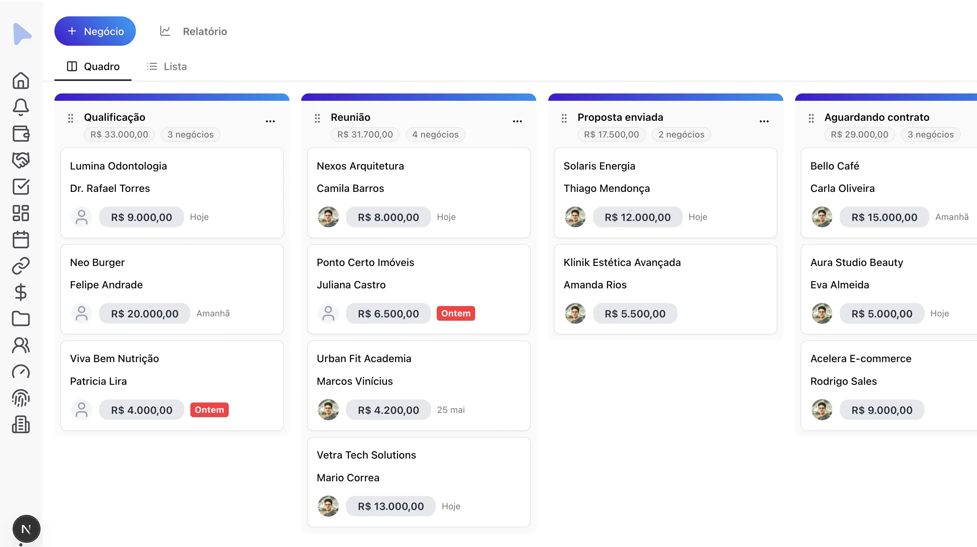Click R$ 5.500,00 value on Klinik Estética

[x=635, y=313]
